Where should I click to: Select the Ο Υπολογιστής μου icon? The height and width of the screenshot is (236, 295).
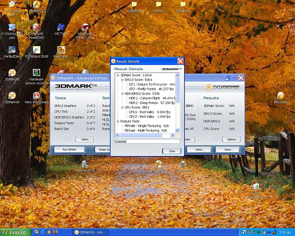tap(12, 31)
